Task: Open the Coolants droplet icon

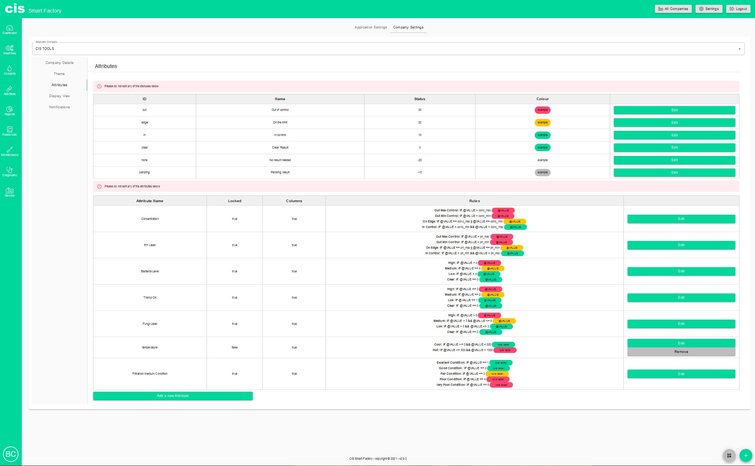Action: point(10,70)
